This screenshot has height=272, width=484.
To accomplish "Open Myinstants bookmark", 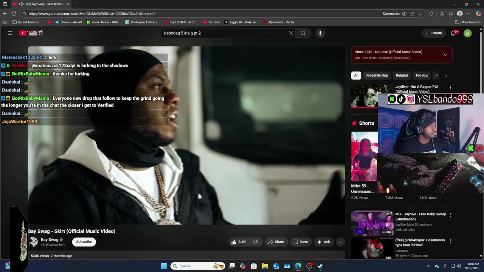I will (280, 22).
